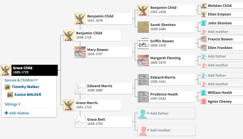Open Timothy Walker's profile link
Viewport: 243px width, 139px height.
click(26, 87)
